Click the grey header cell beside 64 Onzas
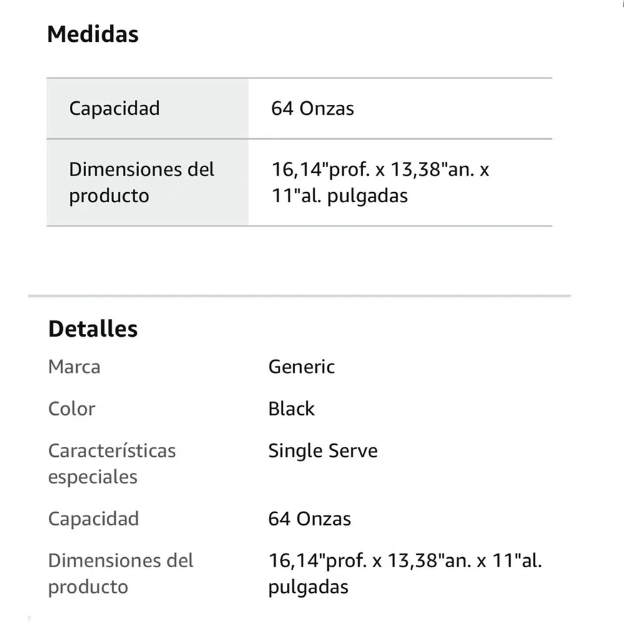Screen dimensions: 624x624 tap(147, 109)
